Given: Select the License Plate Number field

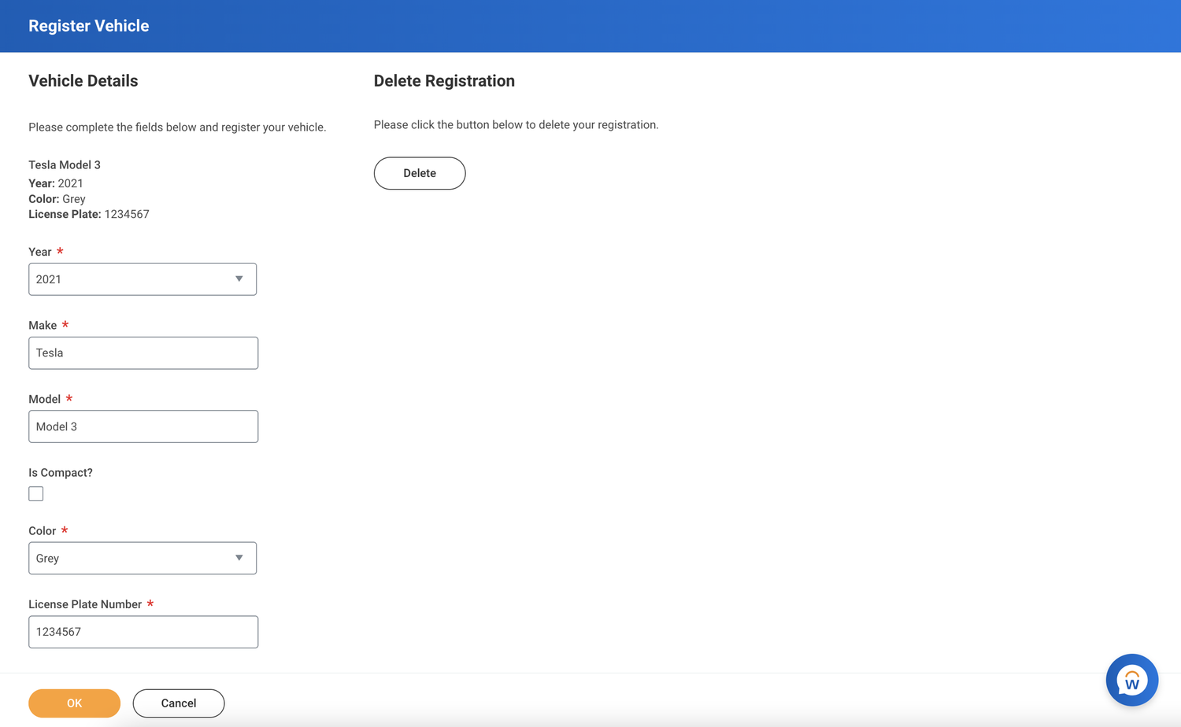Looking at the screenshot, I should click(143, 631).
